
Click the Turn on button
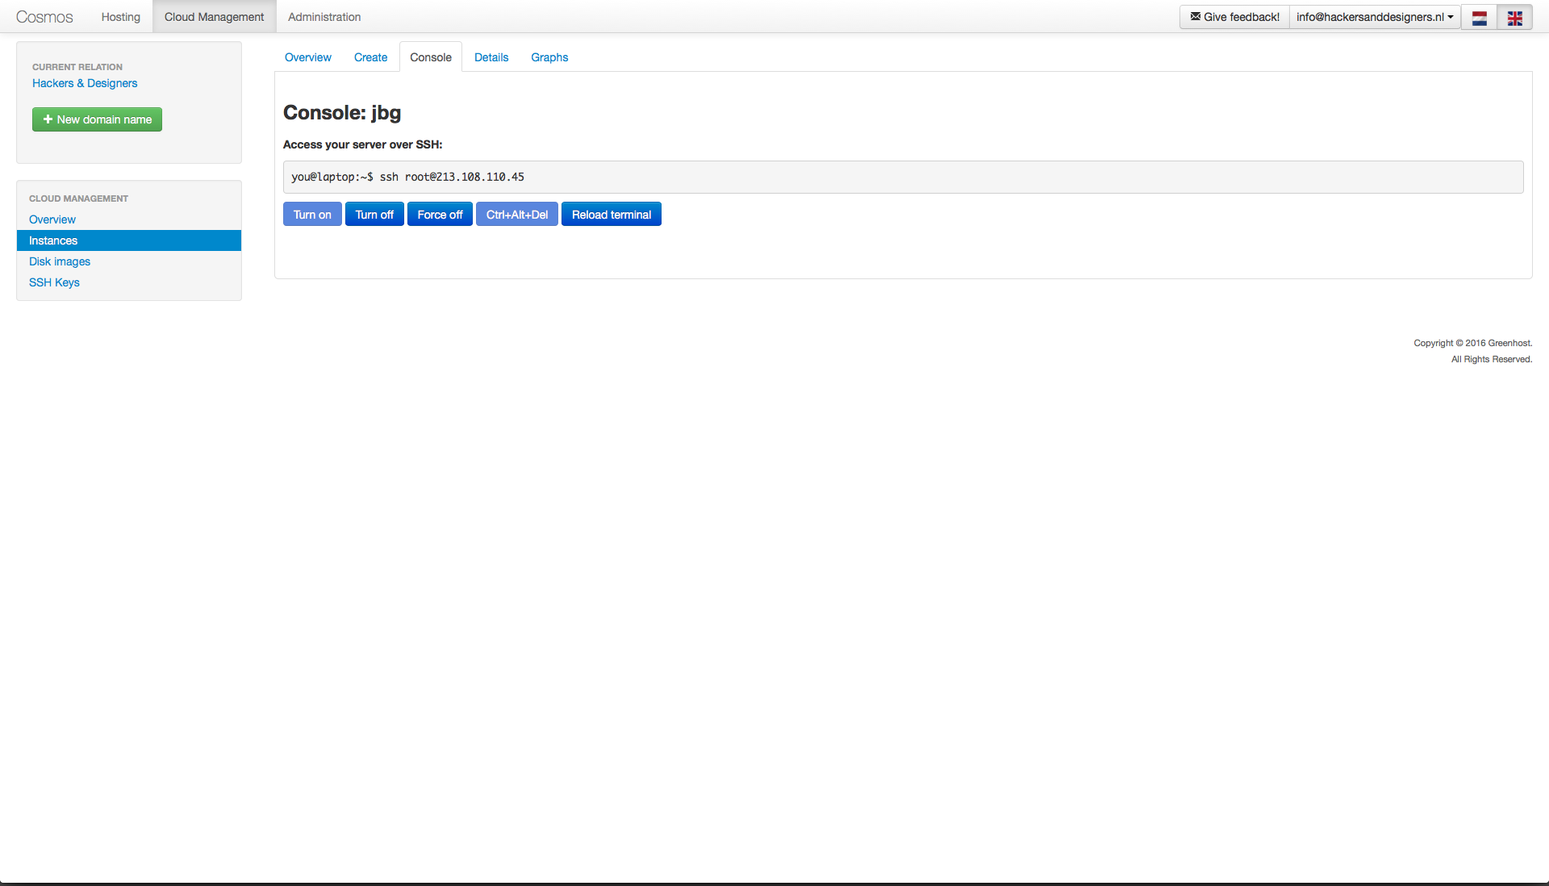click(x=312, y=215)
